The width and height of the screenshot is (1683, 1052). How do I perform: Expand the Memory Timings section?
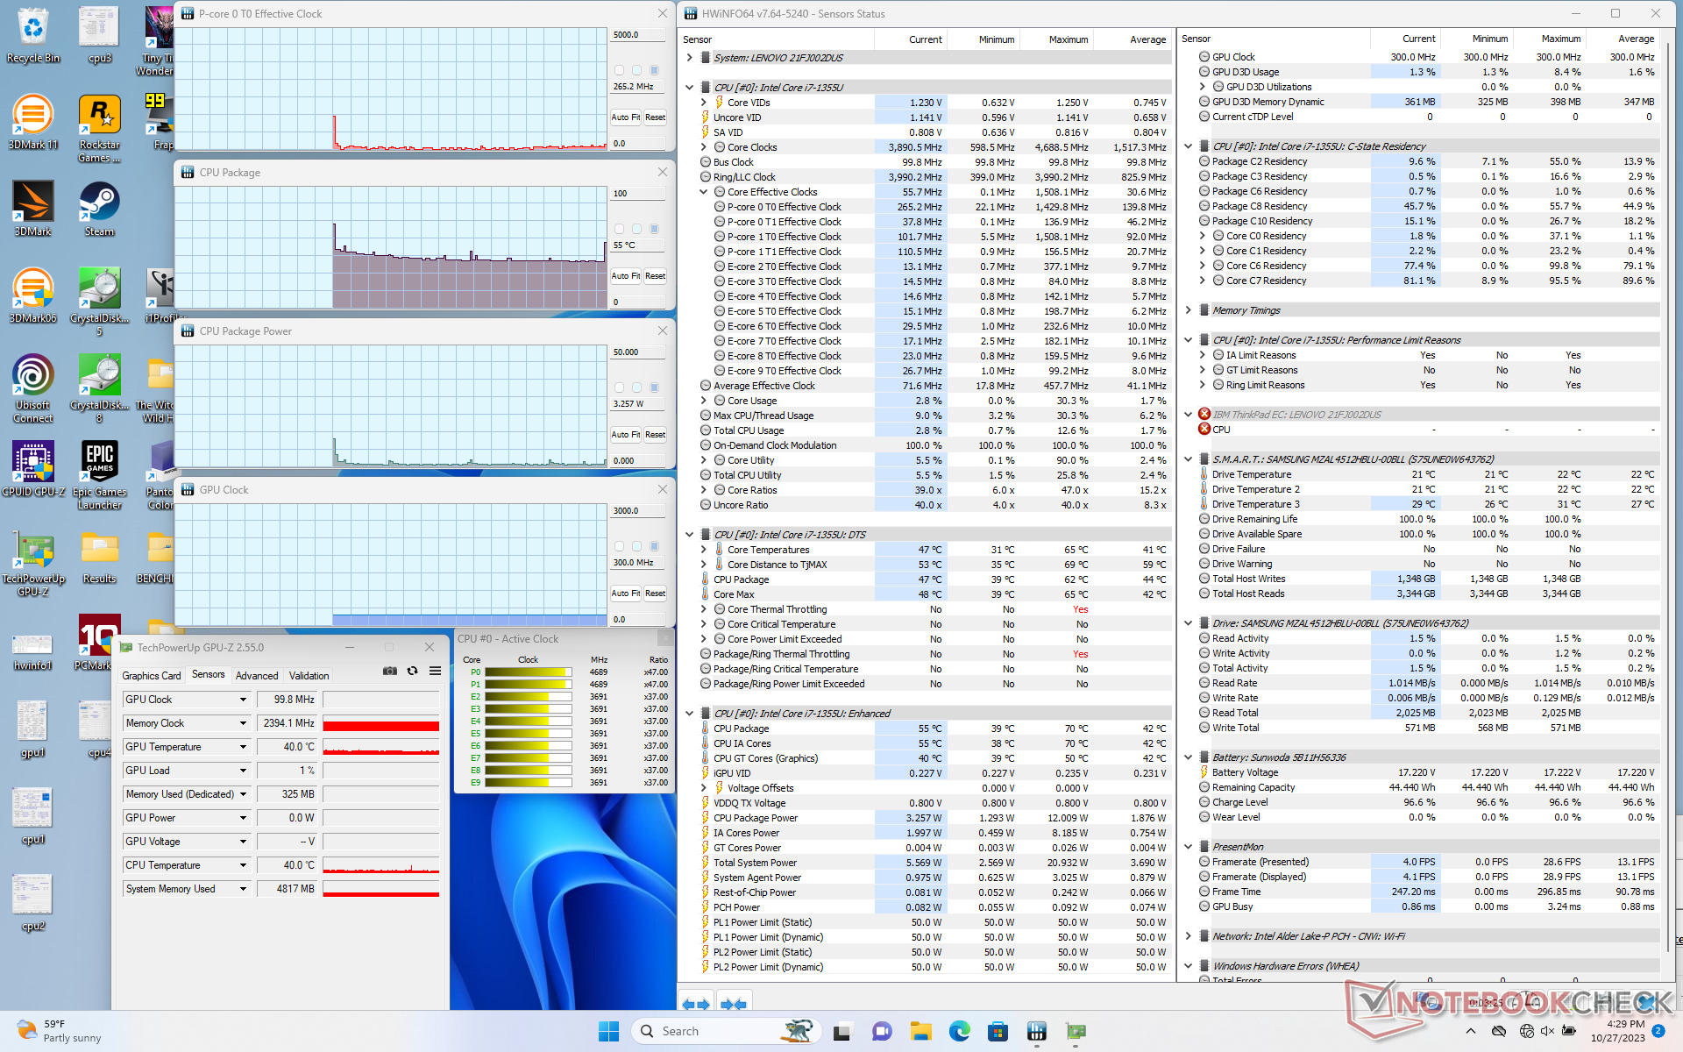tap(1189, 310)
